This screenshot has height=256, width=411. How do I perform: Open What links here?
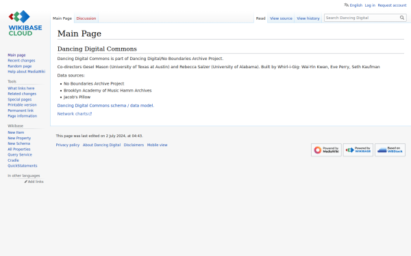[x=21, y=88]
